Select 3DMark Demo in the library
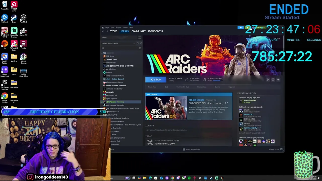 [x=112, y=59]
